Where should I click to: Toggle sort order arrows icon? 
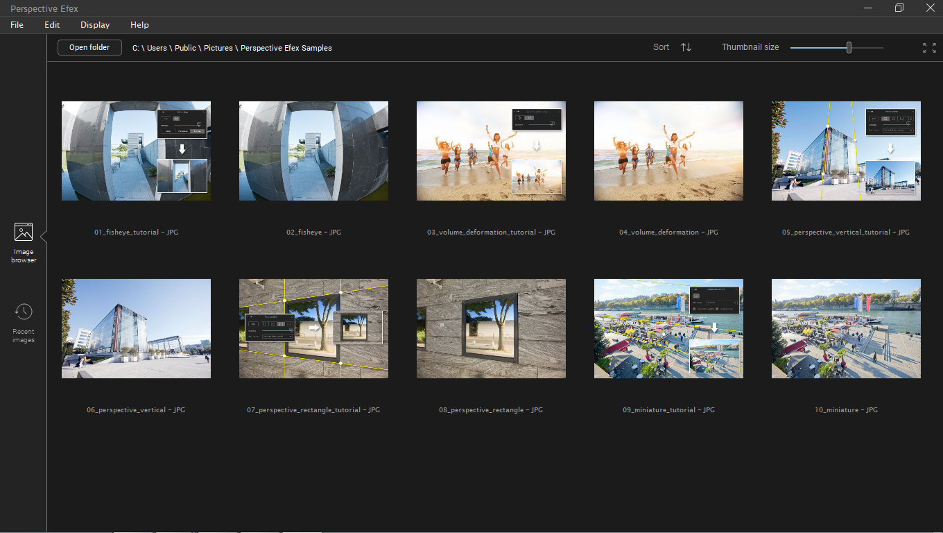click(686, 47)
